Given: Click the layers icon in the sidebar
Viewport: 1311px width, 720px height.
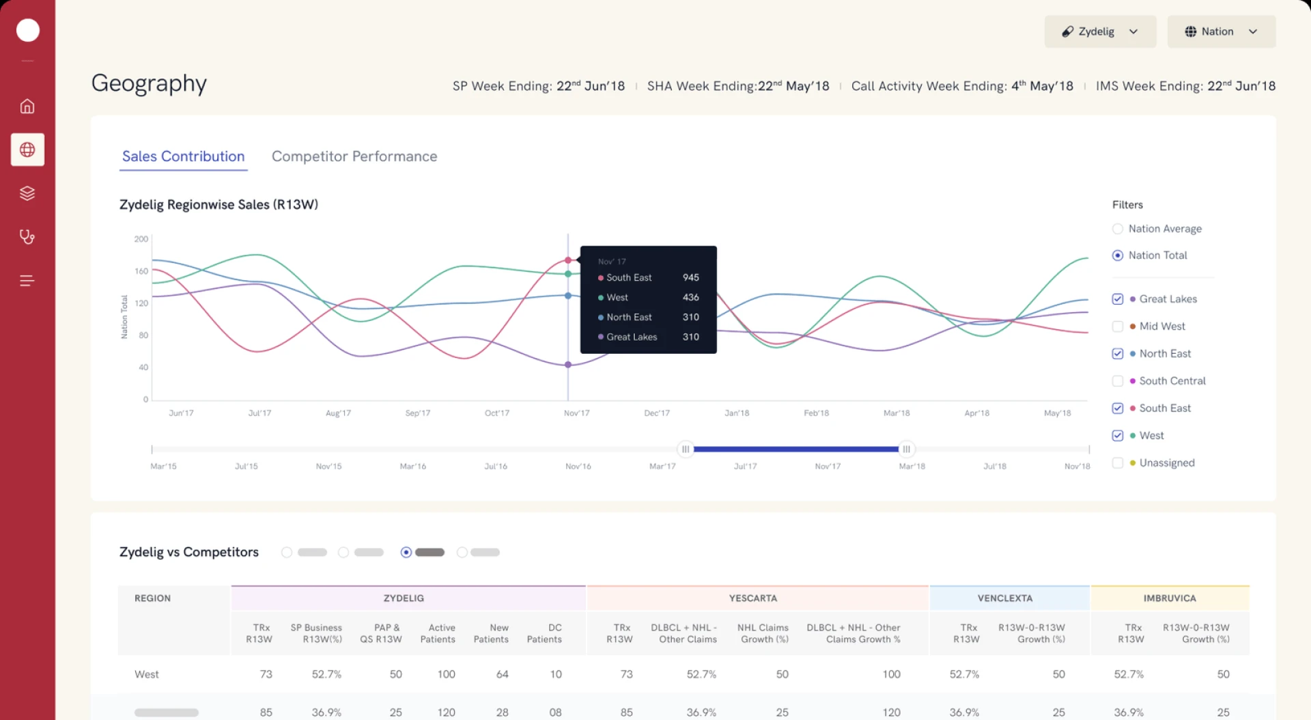Looking at the screenshot, I should [27, 193].
